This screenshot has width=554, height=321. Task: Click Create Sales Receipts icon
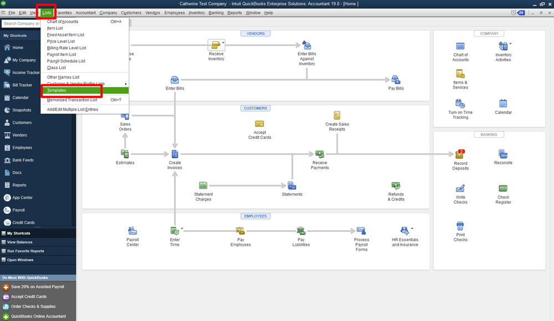(337, 115)
